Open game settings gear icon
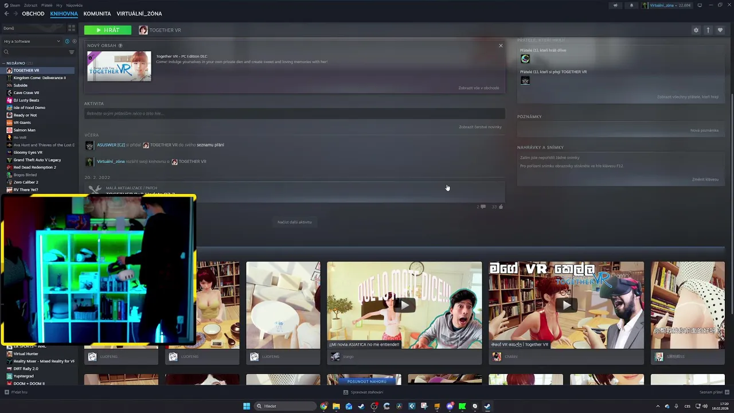This screenshot has height=413, width=734. point(696,30)
